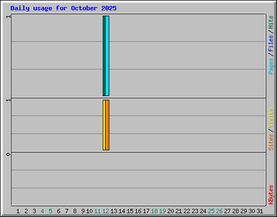
Task: Click day 7 on the x-axis
Action: 67,211
